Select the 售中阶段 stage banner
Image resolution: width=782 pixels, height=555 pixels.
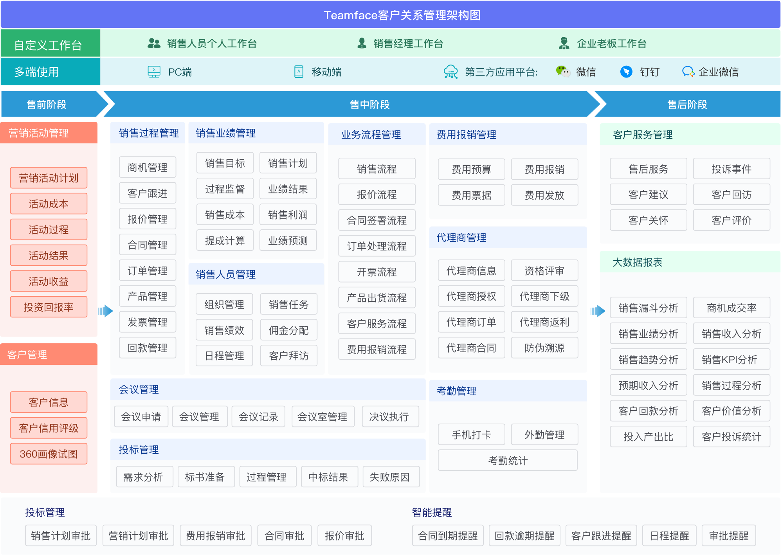[x=369, y=105]
